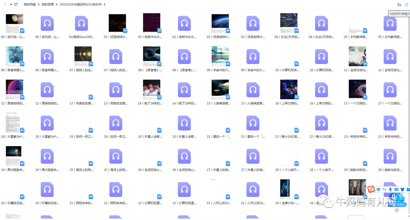Open the Sogou skin shirt icon
The width and height of the screenshot is (410, 220).
tap(402, 189)
